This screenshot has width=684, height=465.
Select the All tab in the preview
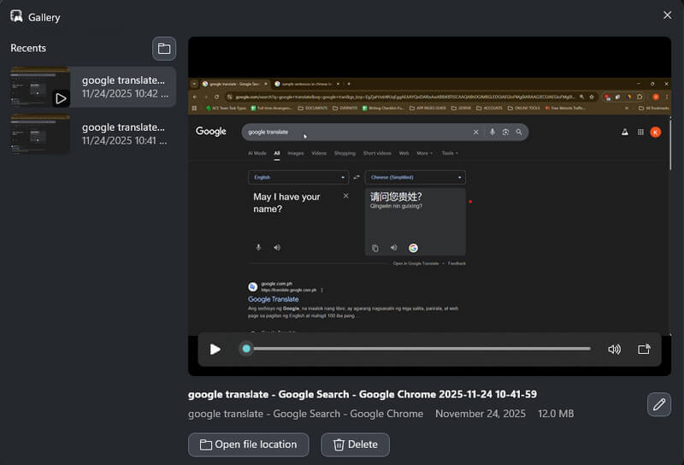click(277, 153)
